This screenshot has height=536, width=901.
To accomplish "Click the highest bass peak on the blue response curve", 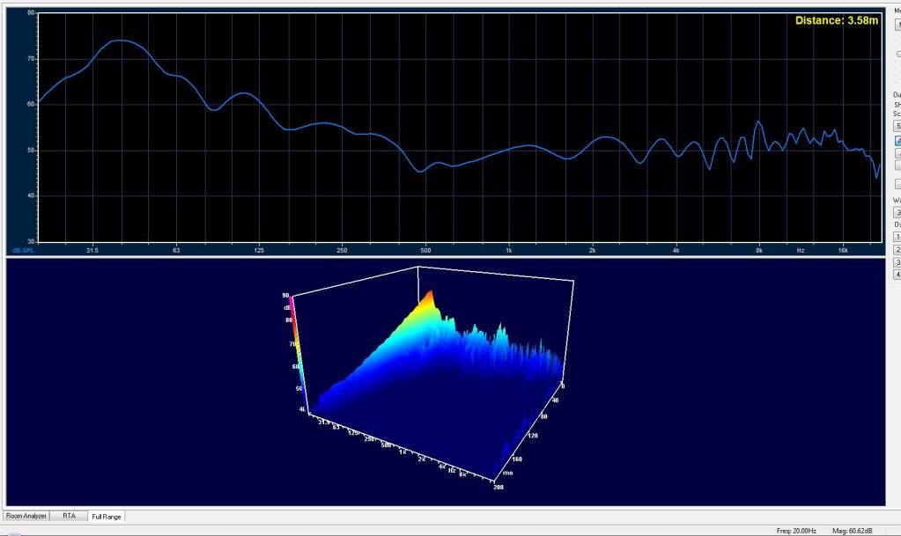I will pos(121,40).
